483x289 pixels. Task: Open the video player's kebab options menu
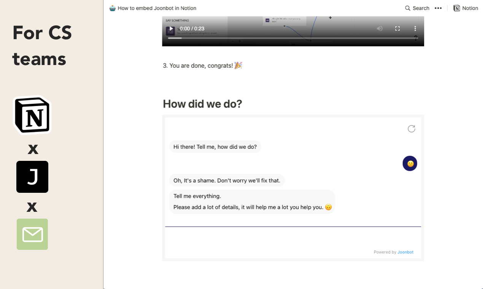click(x=415, y=28)
